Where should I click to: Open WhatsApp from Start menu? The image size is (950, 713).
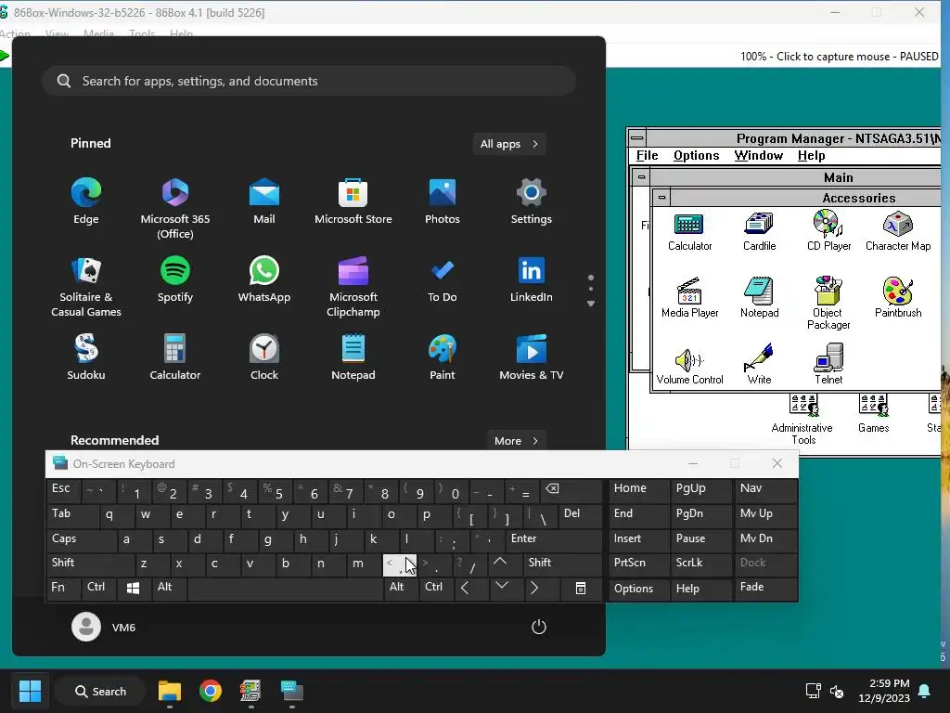pyautogui.click(x=264, y=279)
